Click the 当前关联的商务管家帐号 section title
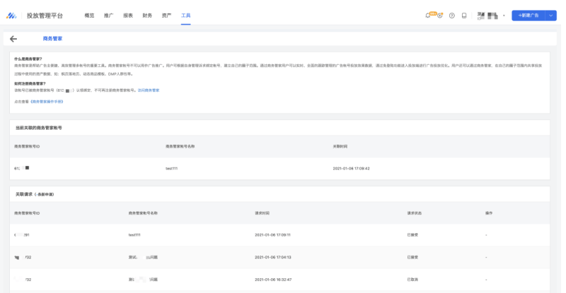566x293 pixels. pos(39,128)
